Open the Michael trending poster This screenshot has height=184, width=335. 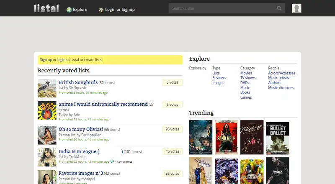252,137
